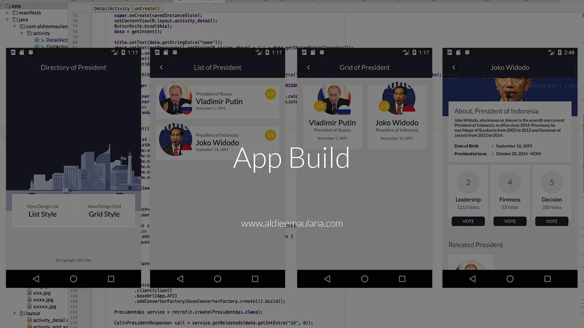Tap Android back button on List of President phone

coord(180,279)
